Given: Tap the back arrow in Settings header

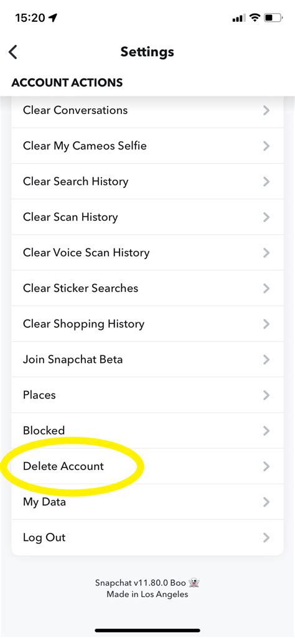Looking at the screenshot, I should point(13,52).
